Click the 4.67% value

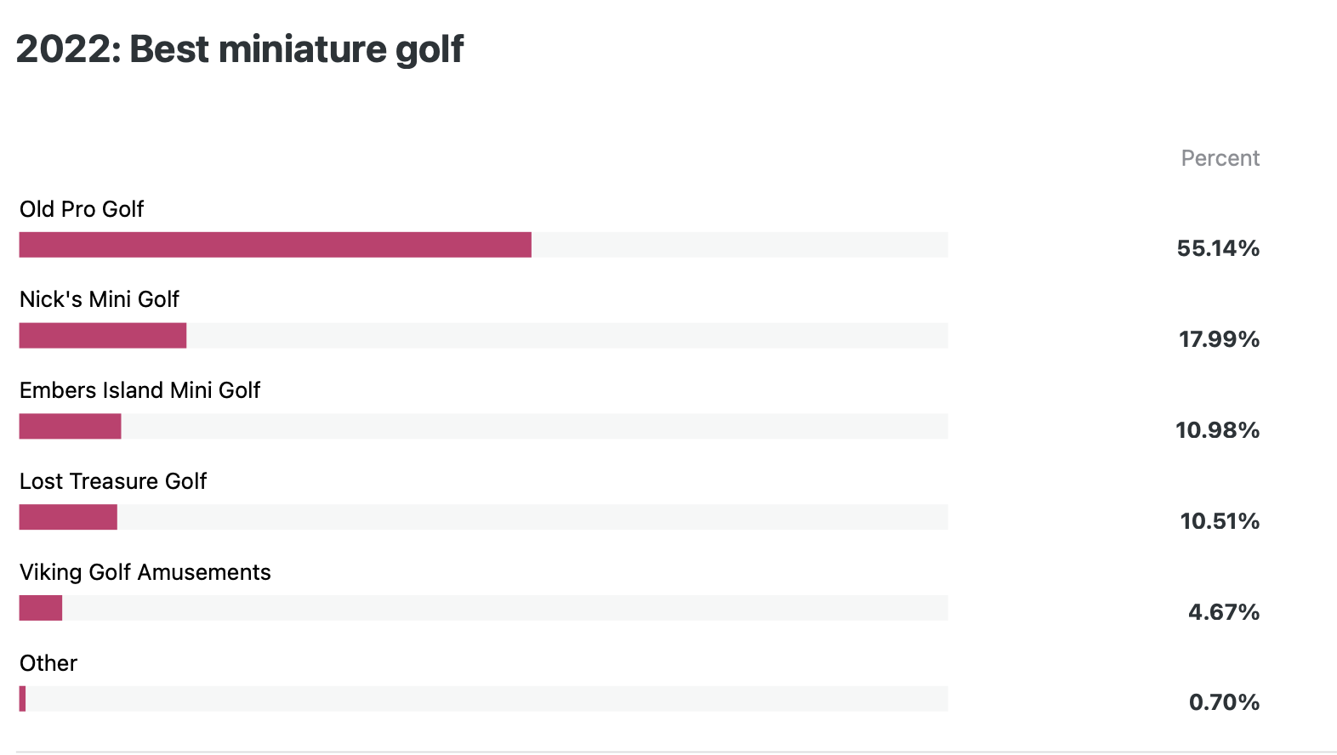pos(1224,612)
